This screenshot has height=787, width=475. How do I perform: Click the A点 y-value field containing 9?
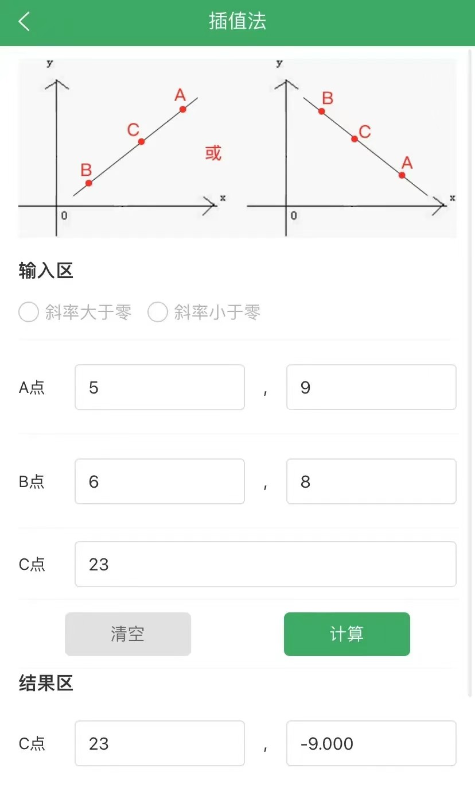[x=371, y=387]
